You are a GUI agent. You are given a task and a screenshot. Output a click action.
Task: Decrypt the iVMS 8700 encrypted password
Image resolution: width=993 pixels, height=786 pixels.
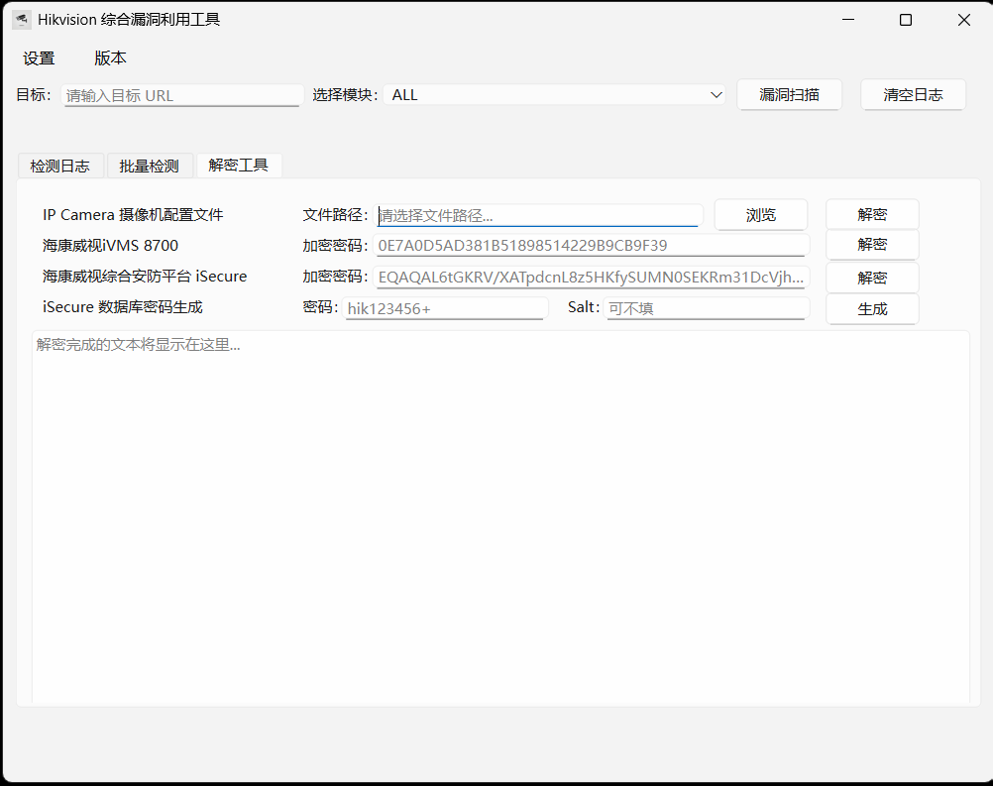coord(871,245)
